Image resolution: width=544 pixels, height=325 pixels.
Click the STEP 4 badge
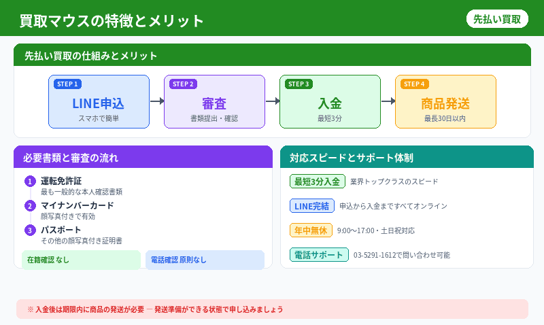coord(414,84)
